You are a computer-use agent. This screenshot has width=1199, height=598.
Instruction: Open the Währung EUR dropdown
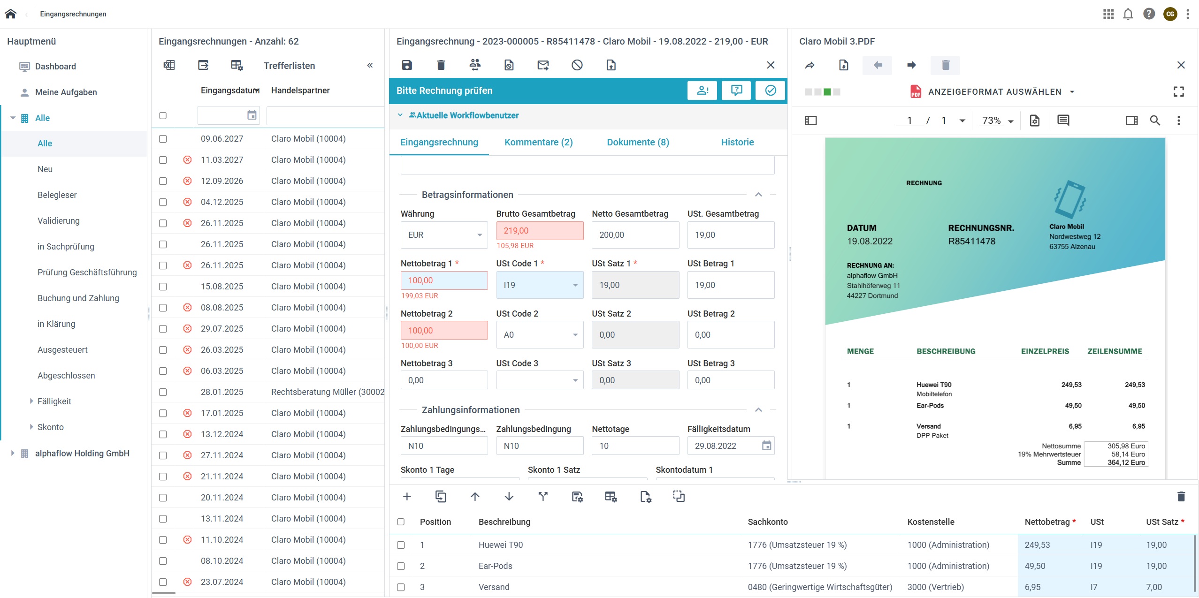tap(443, 235)
